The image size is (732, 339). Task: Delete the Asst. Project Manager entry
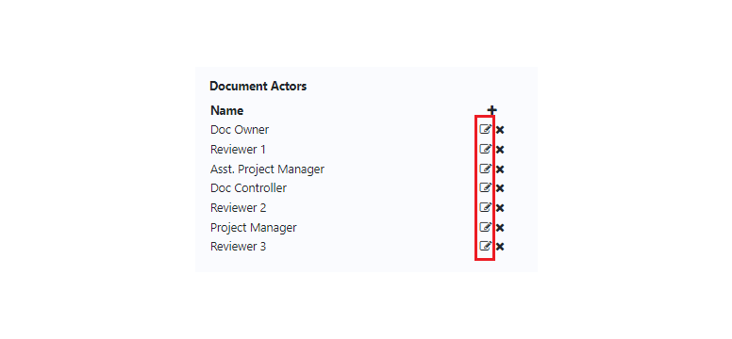[500, 169]
